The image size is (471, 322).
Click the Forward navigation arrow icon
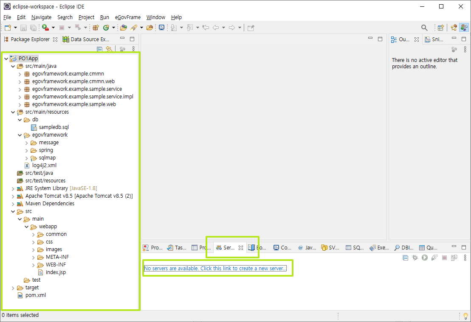(232, 28)
